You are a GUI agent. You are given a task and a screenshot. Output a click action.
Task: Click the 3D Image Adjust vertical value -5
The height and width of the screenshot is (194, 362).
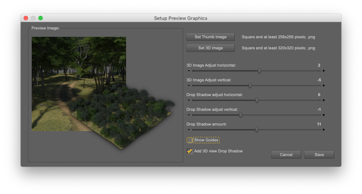coord(319,80)
